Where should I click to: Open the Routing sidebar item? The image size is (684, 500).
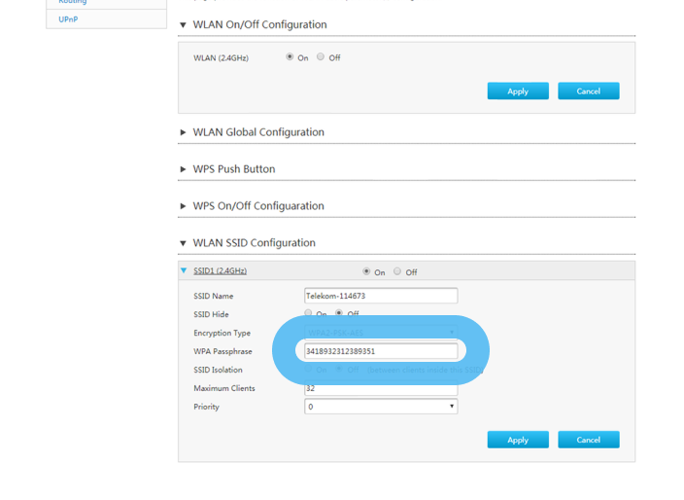coord(72,3)
